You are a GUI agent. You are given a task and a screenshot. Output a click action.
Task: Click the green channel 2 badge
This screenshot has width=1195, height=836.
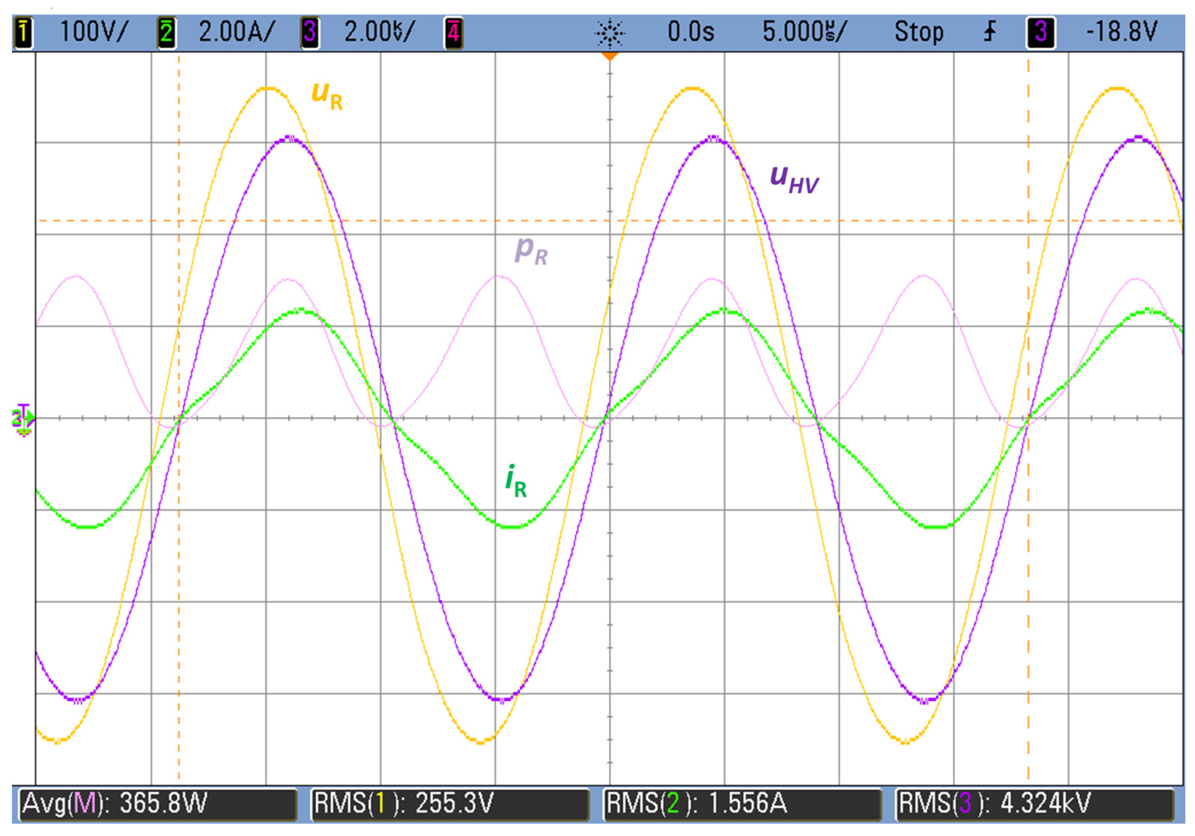(x=167, y=32)
